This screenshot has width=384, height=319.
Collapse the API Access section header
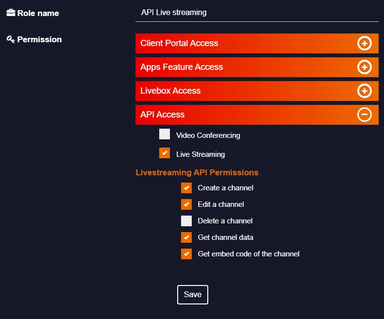click(x=257, y=115)
